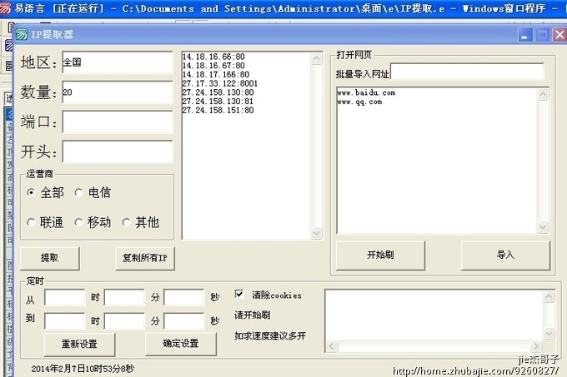Click IP list scrollbar down arrow
Viewport: 567px width, 377px height.
316,233
